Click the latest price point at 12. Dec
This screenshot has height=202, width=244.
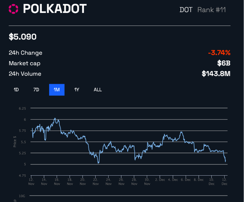[x=225, y=162]
